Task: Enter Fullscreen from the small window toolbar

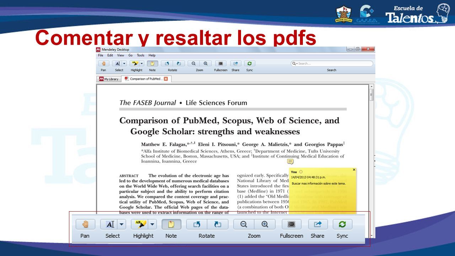Action: (x=220, y=64)
